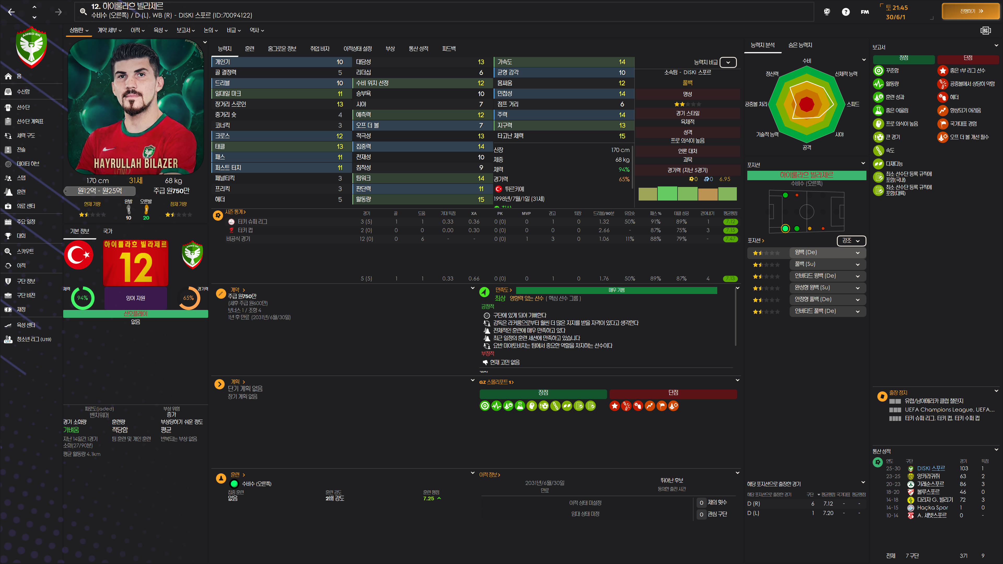Click the FM logo icon
Viewport: 1003px width, 564px height.
point(864,12)
